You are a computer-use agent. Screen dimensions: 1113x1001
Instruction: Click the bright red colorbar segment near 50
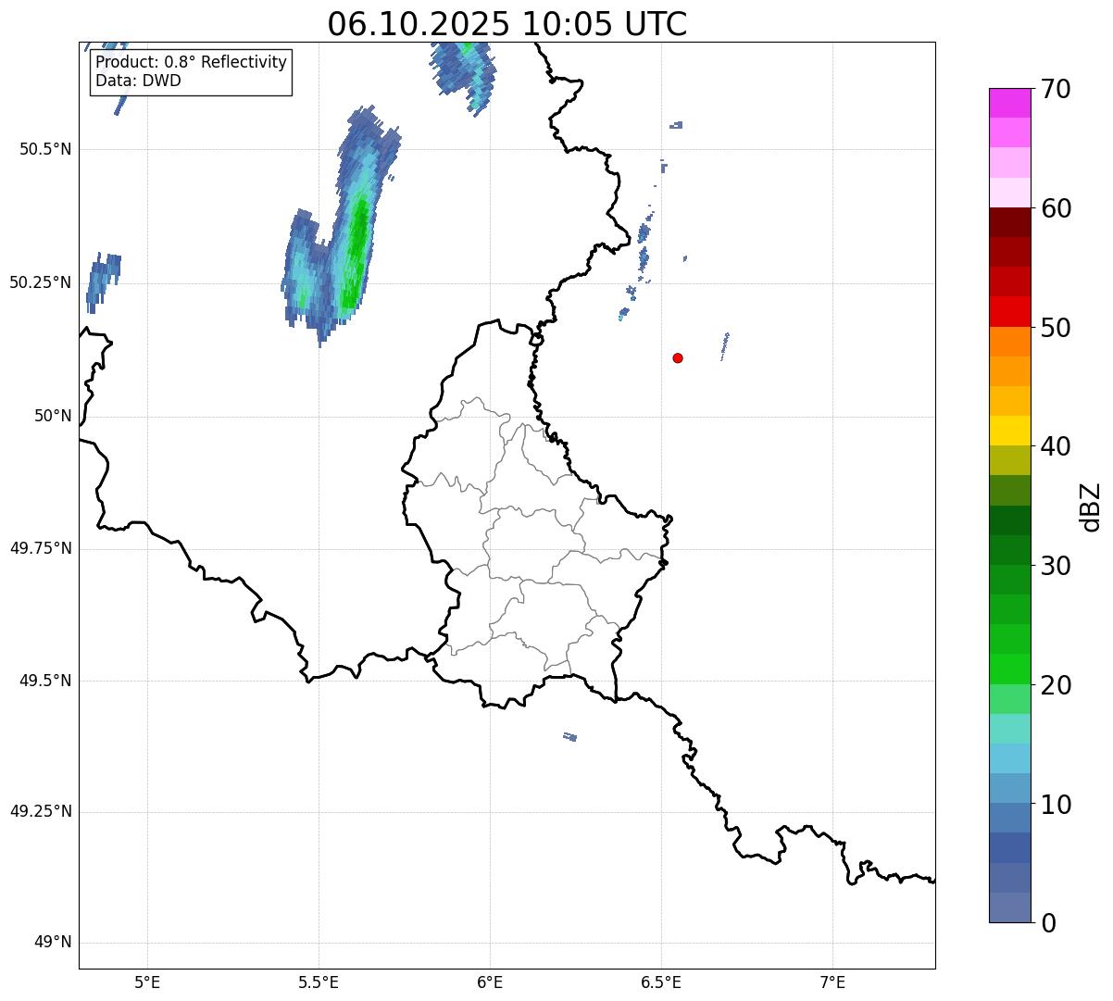pos(1009,311)
